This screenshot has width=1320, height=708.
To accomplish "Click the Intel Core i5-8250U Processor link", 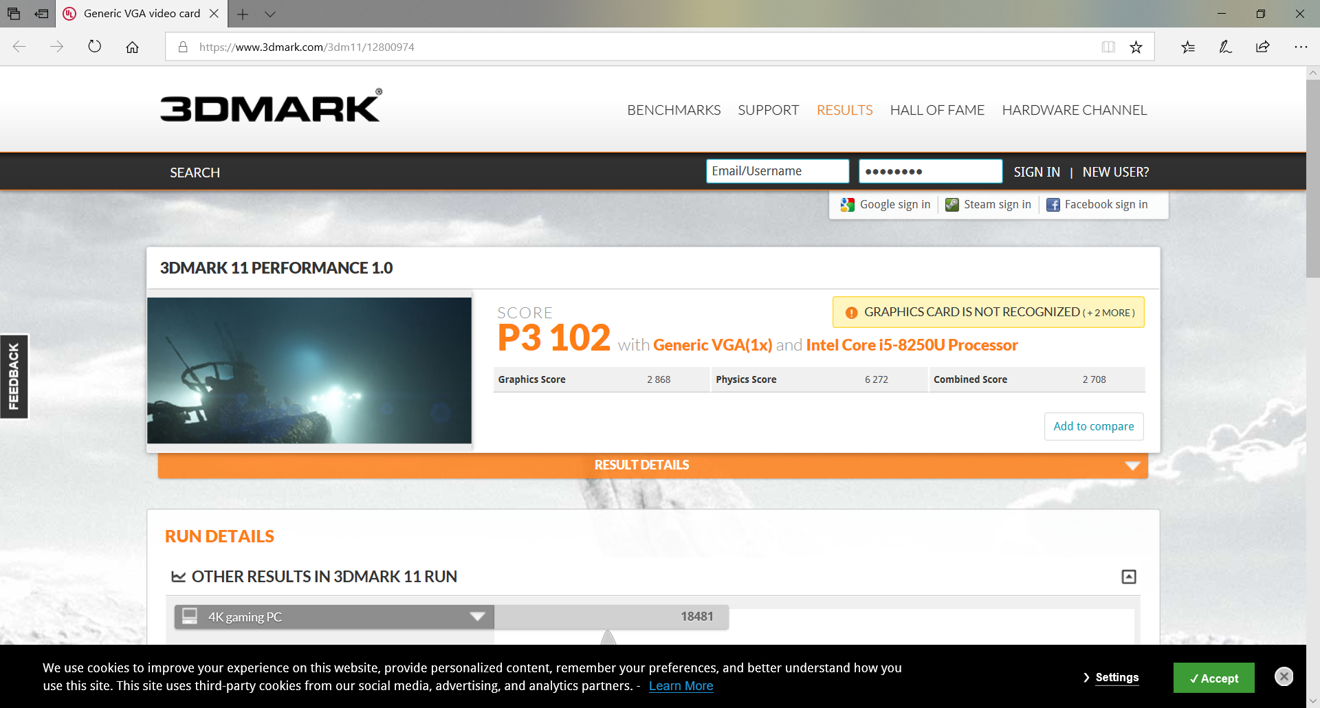I will coord(912,345).
